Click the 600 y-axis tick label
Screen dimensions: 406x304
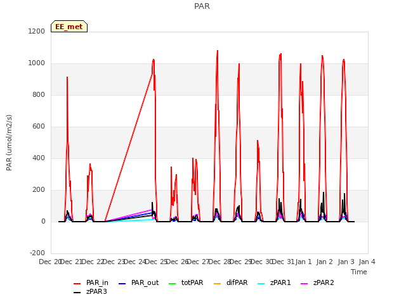[x=39, y=127]
